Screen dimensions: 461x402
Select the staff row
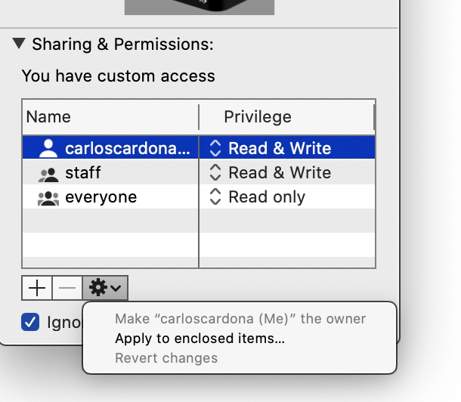coord(83,173)
